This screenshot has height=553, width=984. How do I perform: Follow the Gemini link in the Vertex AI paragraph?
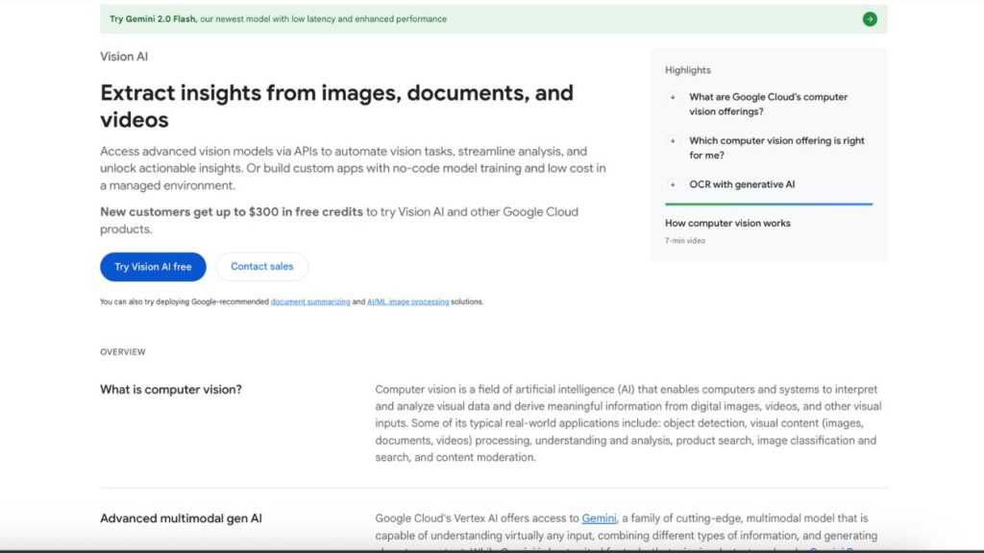(x=599, y=518)
